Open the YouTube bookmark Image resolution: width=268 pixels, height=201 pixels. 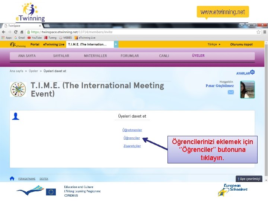pyautogui.click(x=35, y=38)
